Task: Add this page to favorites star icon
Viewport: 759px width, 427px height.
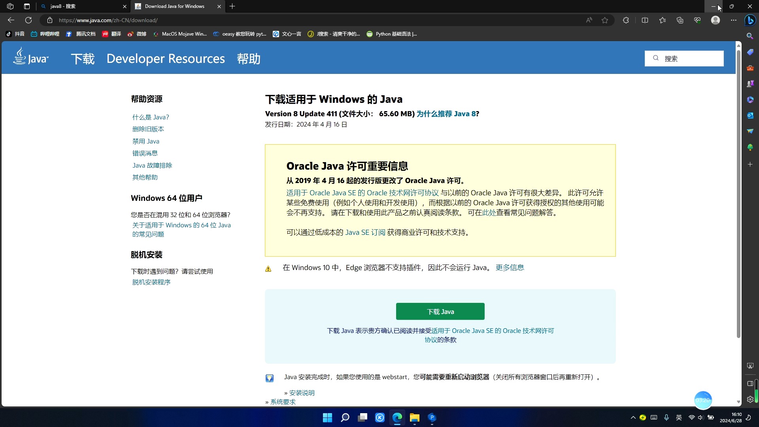Action: click(605, 20)
